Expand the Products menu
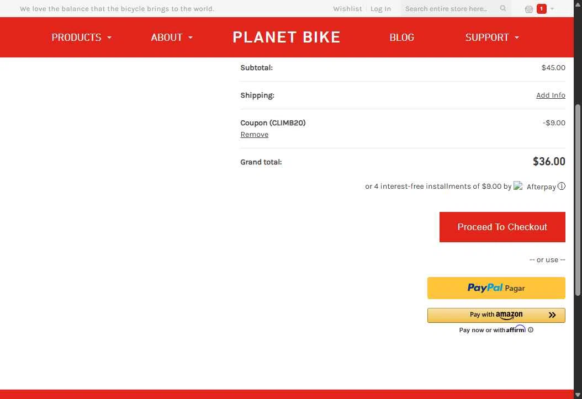The width and height of the screenshot is (582, 399). [81, 37]
